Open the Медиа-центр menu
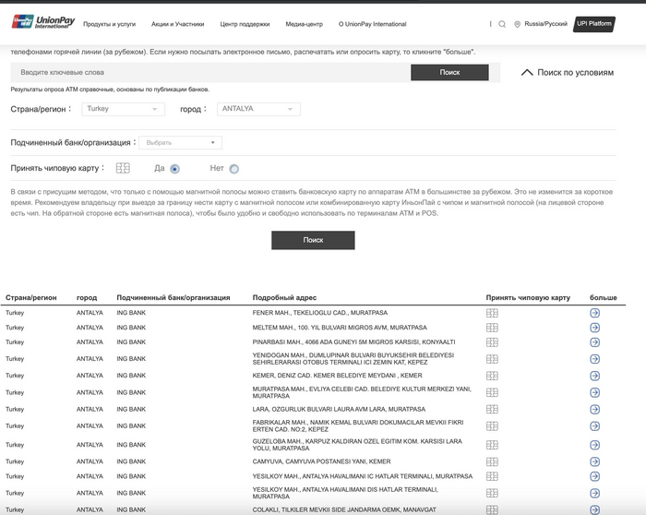This screenshot has width=646, height=515. (304, 24)
